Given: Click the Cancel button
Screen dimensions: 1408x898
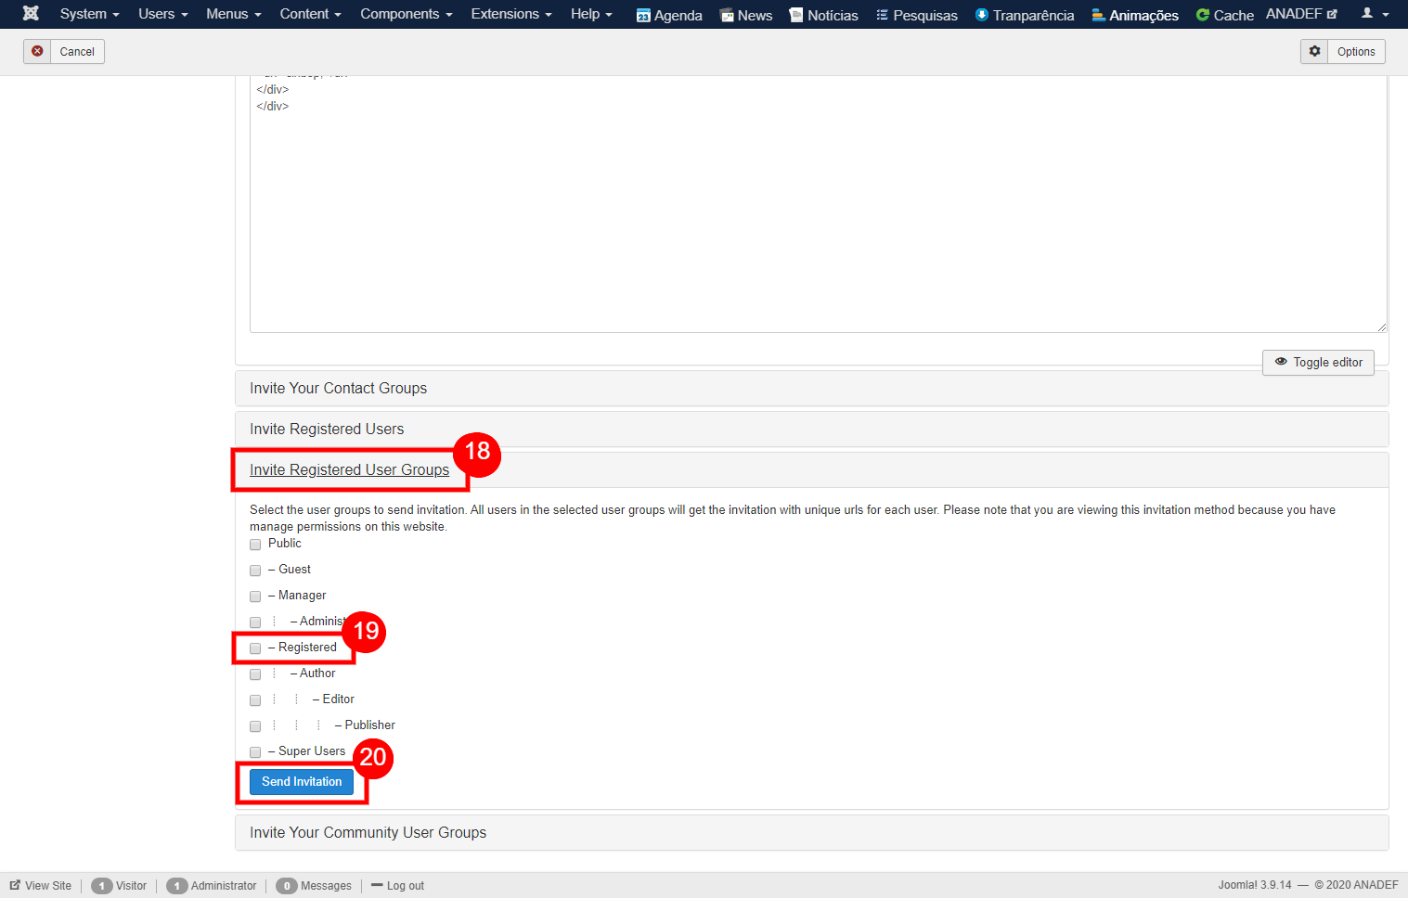Looking at the screenshot, I should pos(64,52).
